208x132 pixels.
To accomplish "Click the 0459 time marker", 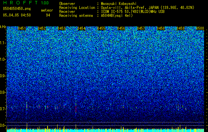I will (x=181, y=28).
